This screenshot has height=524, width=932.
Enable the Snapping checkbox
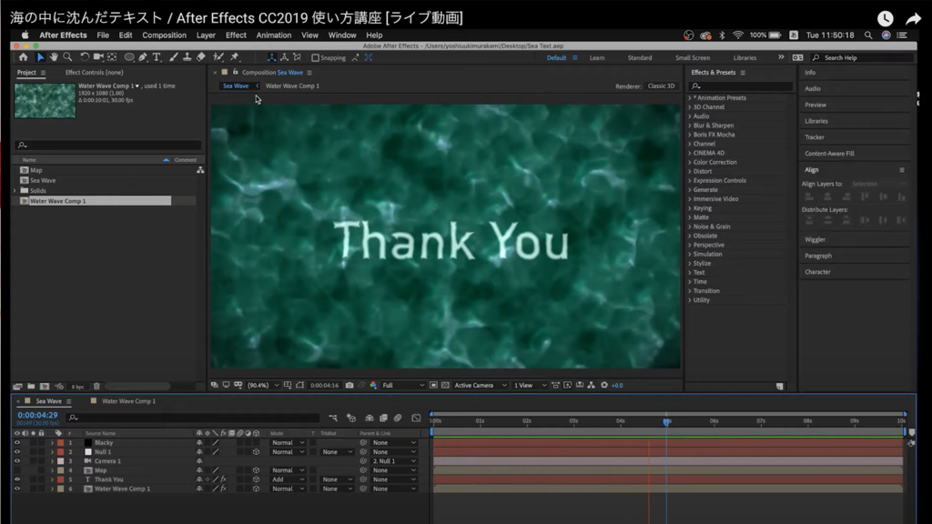point(316,56)
